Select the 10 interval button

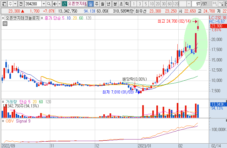tap(152, 4)
